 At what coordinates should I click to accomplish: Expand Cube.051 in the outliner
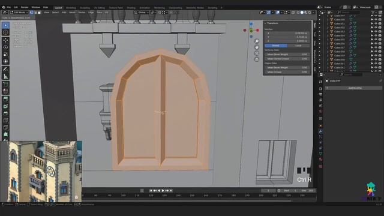click(328, 23)
